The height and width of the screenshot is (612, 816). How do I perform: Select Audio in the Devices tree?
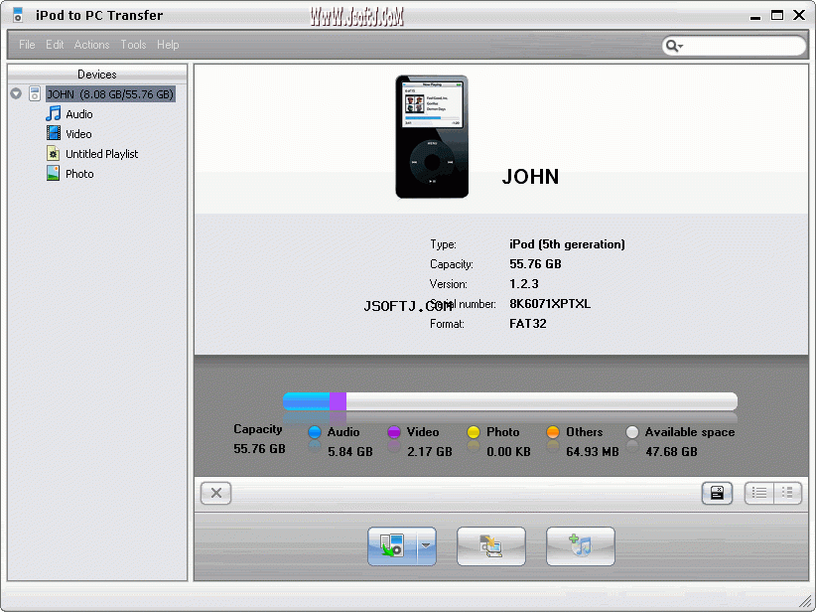click(x=79, y=114)
